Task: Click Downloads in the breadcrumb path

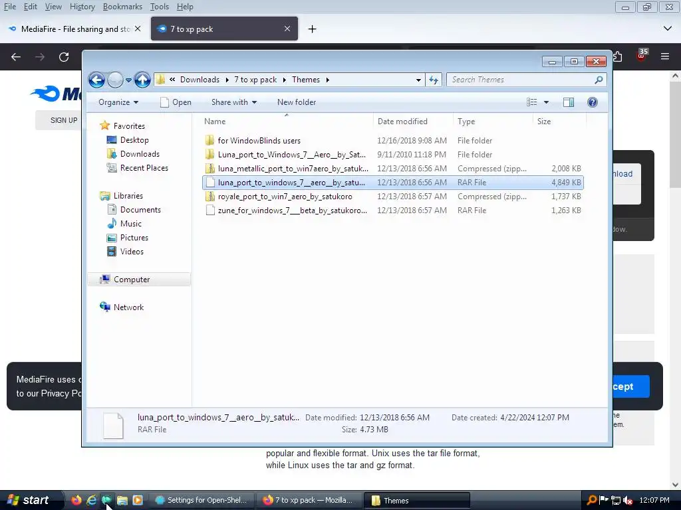Action: [200, 80]
